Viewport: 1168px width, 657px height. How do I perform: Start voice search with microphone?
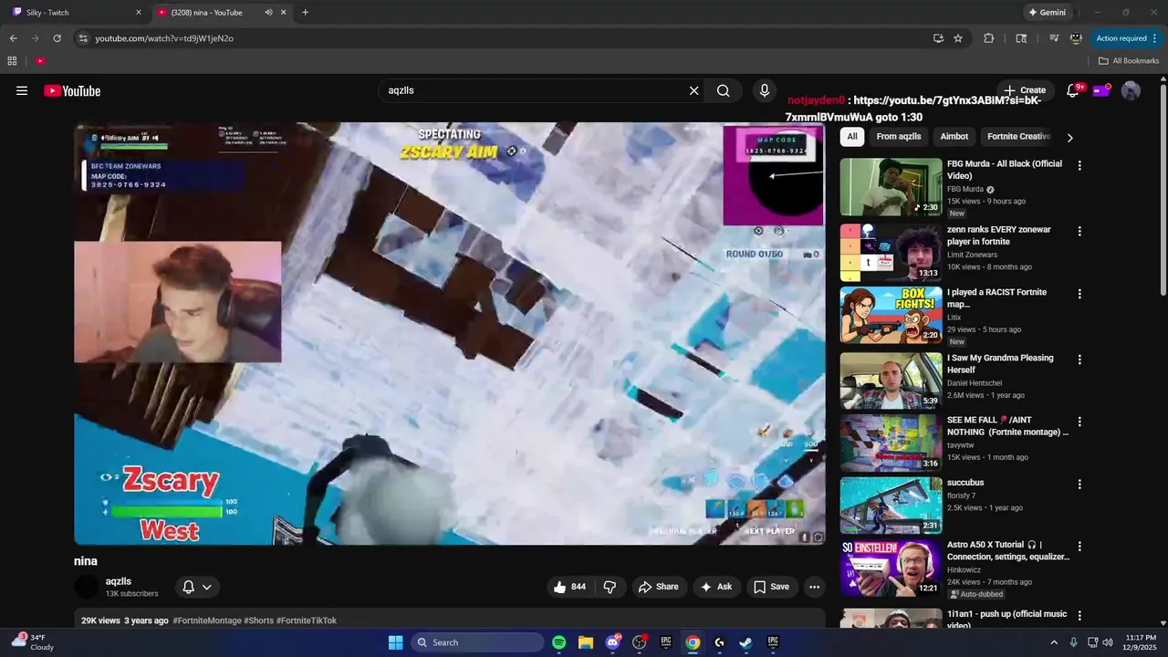[x=765, y=90]
